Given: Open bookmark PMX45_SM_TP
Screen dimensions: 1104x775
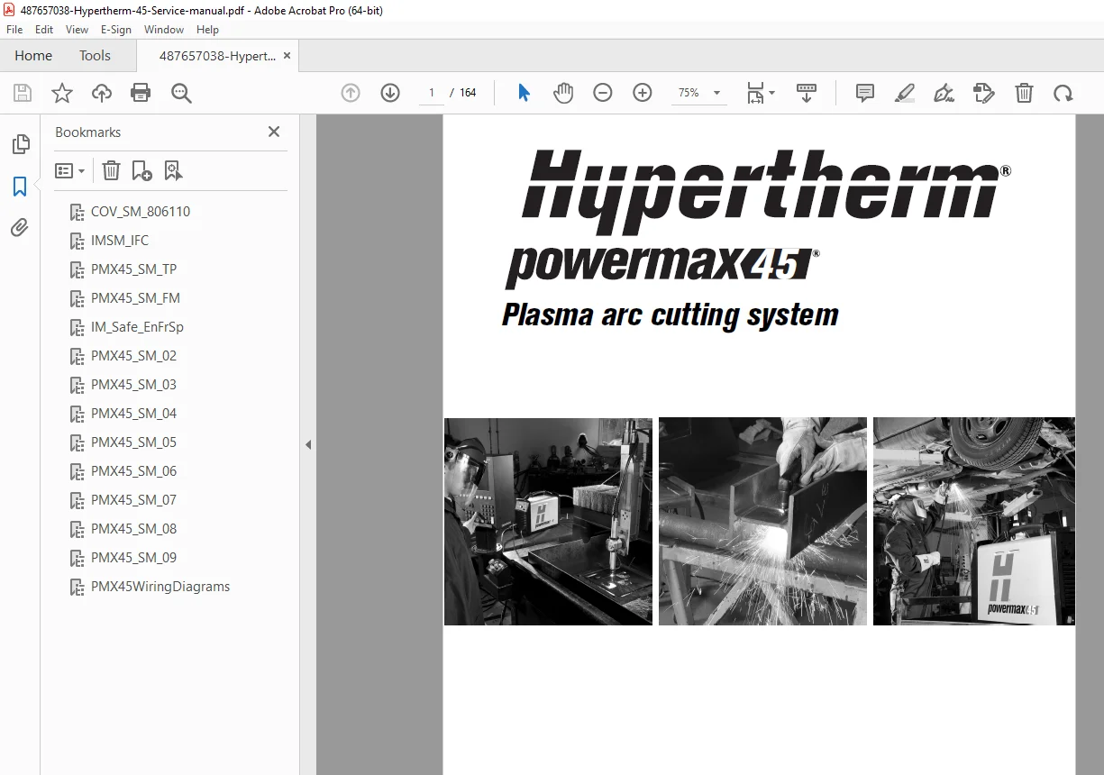Looking at the screenshot, I should 133,269.
